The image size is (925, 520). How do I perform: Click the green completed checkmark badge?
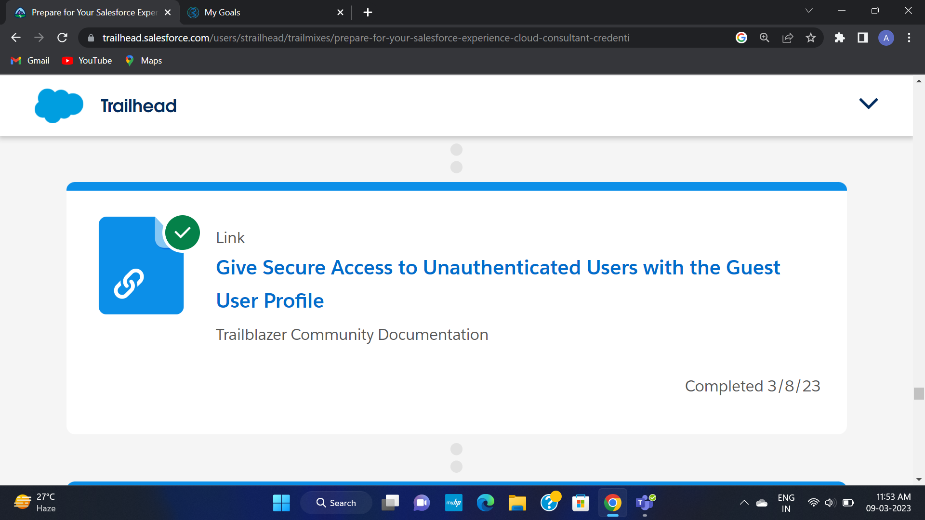tap(183, 233)
